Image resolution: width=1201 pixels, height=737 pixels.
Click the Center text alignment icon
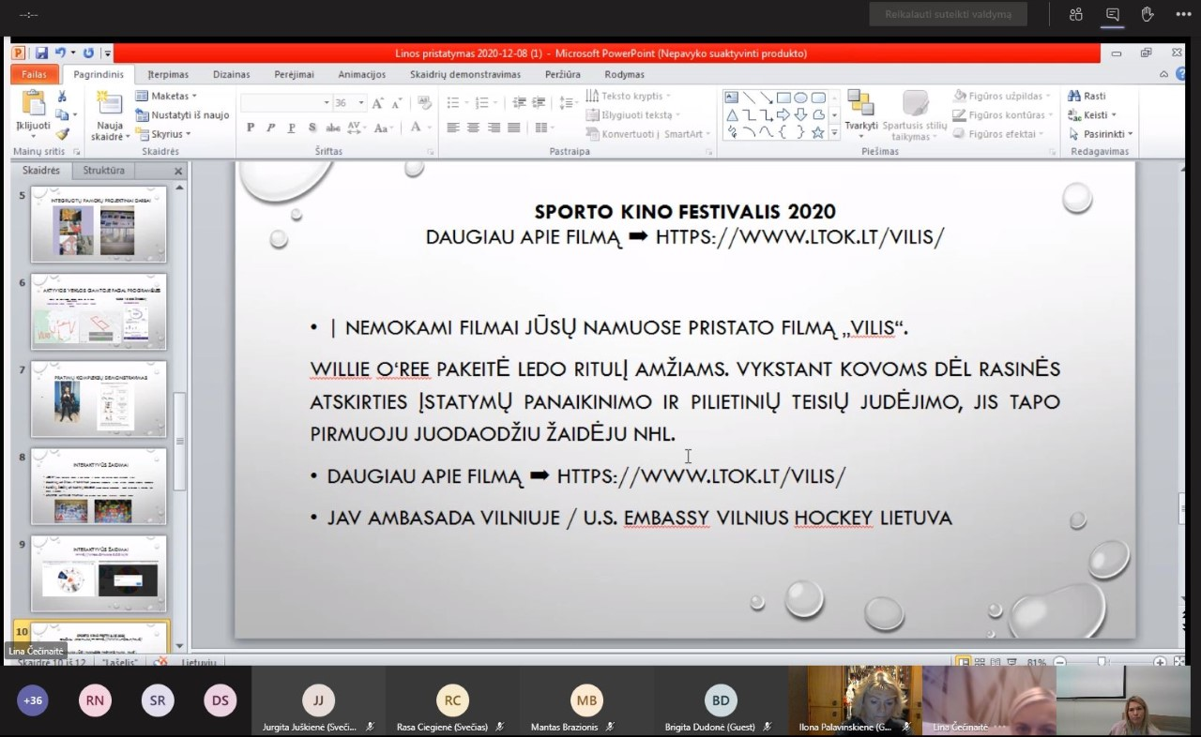point(474,128)
